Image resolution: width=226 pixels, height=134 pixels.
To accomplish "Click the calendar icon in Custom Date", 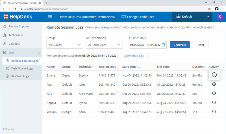I will point(163,45).
